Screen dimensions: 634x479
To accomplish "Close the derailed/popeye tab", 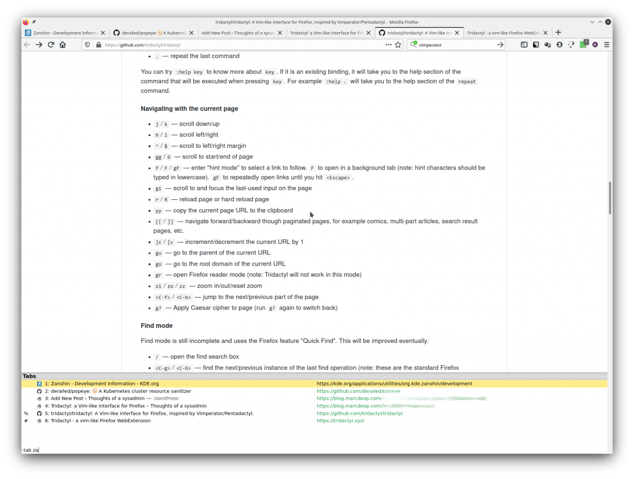I will tap(191, 33).
